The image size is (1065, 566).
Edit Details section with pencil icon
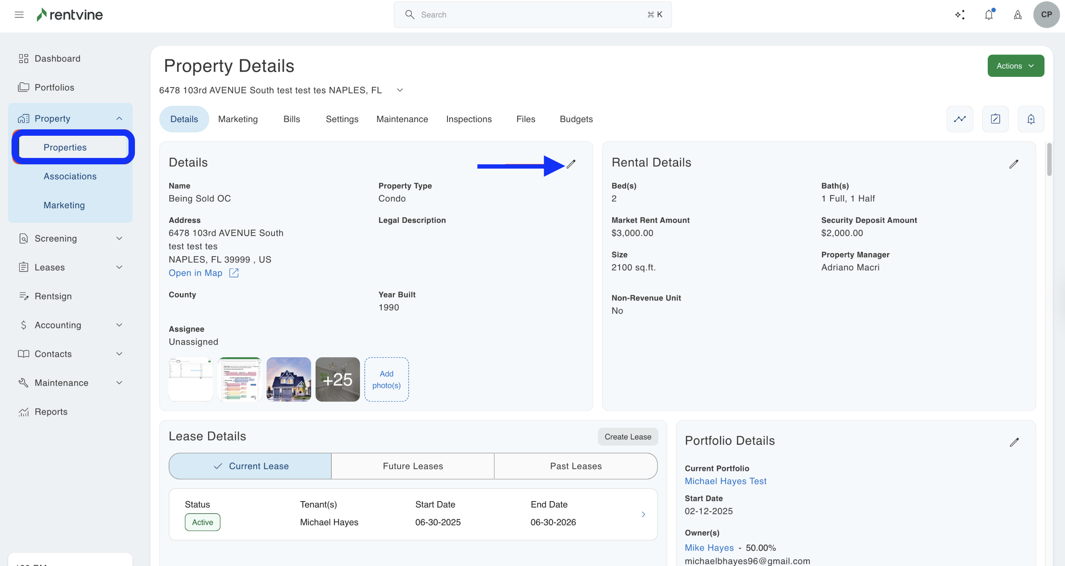click(x=571, y=164)
